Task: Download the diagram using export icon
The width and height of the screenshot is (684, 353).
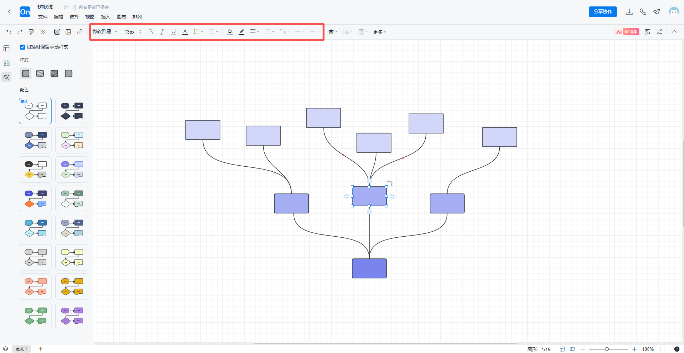Action: [629, 12]
